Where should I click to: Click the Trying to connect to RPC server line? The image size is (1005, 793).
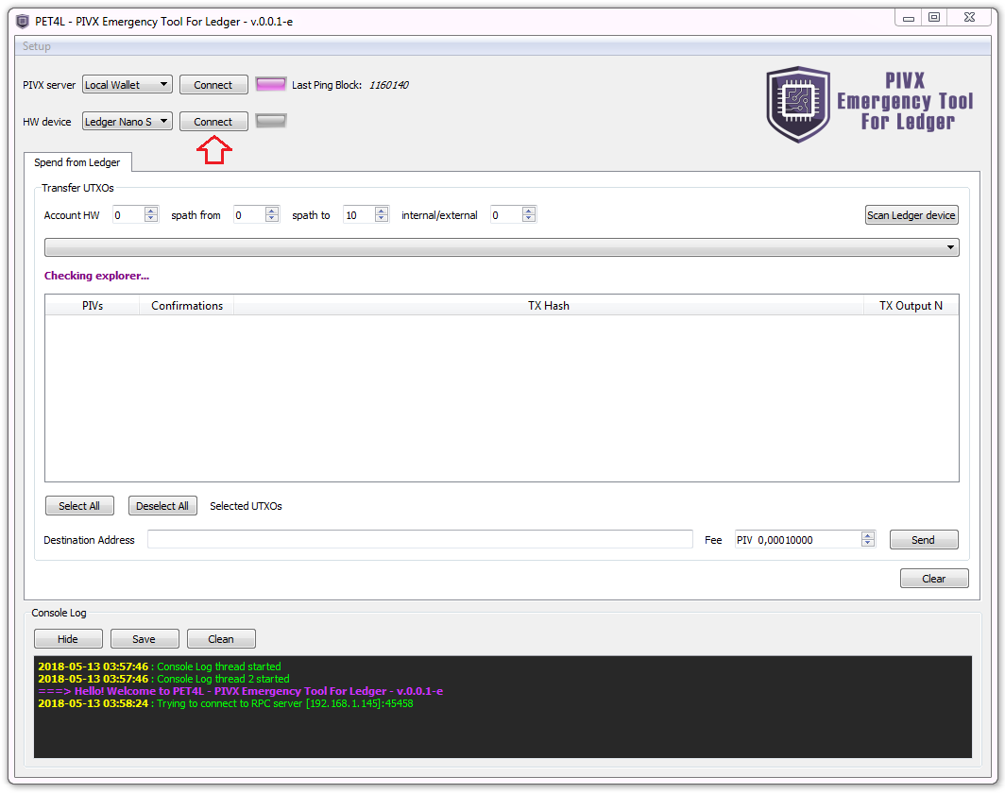tap(226, 703)
